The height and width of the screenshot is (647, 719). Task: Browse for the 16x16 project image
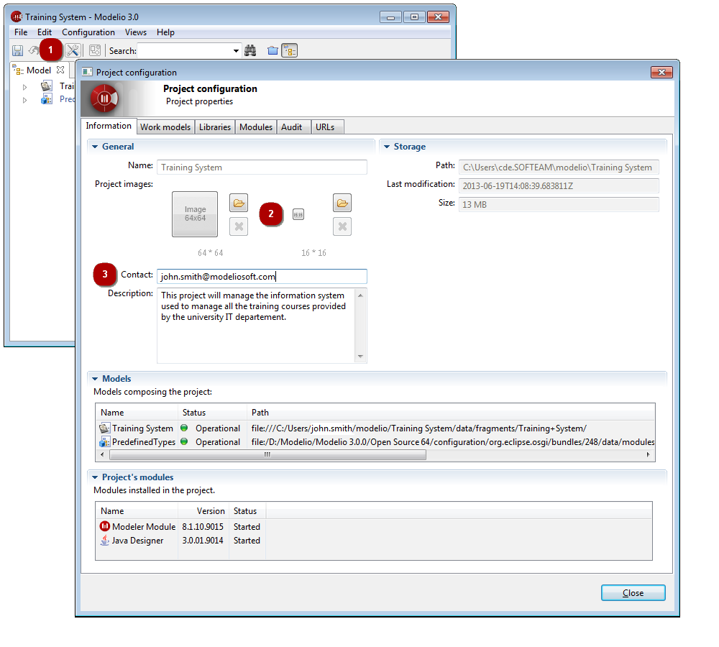342,203
